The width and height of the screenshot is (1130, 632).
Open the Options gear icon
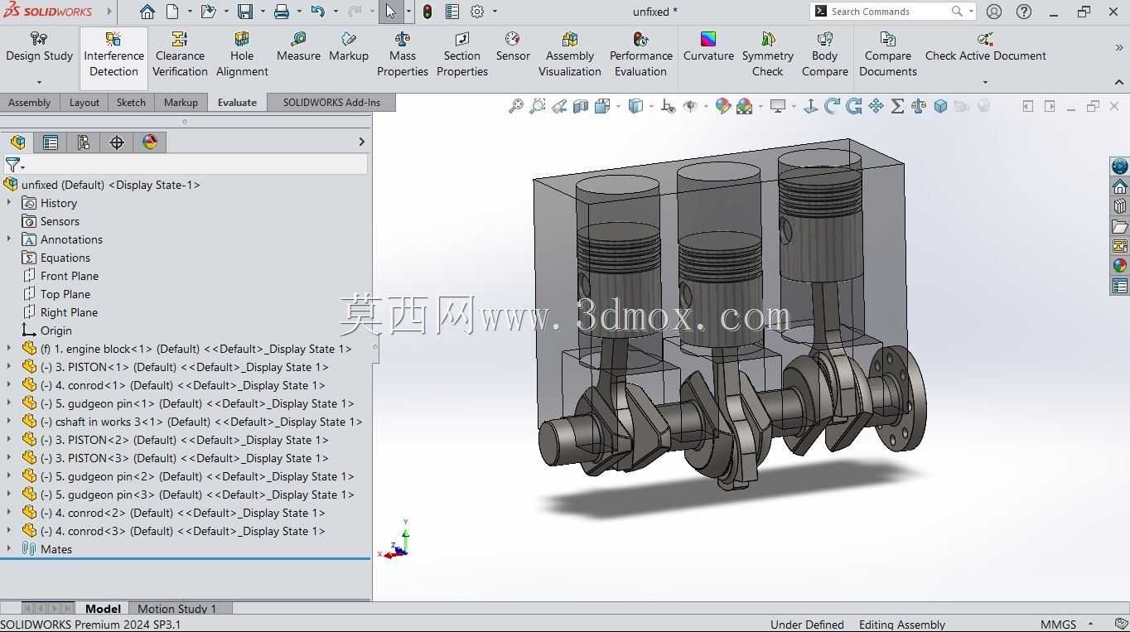tap(477, 12)
